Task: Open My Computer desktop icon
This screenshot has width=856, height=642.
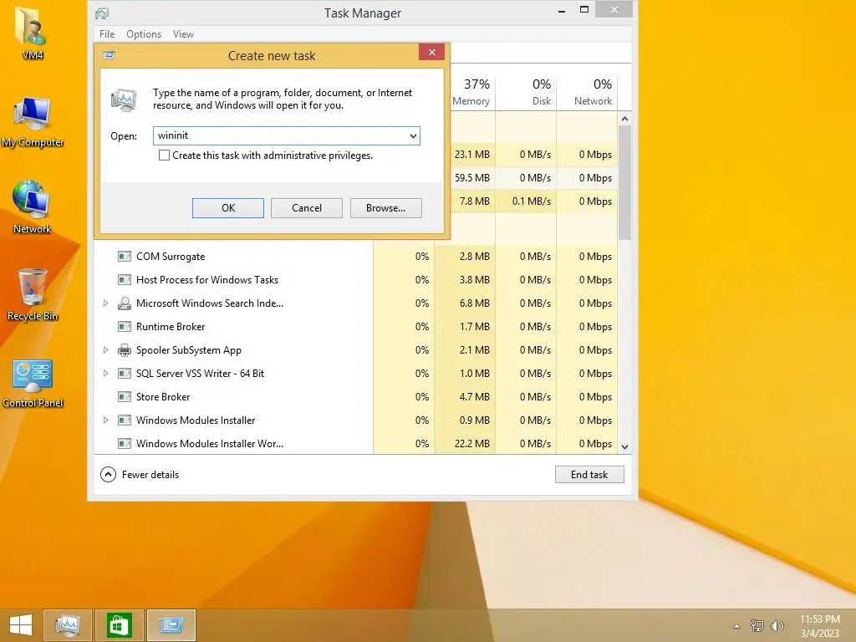Action: (x=33, y=122)
